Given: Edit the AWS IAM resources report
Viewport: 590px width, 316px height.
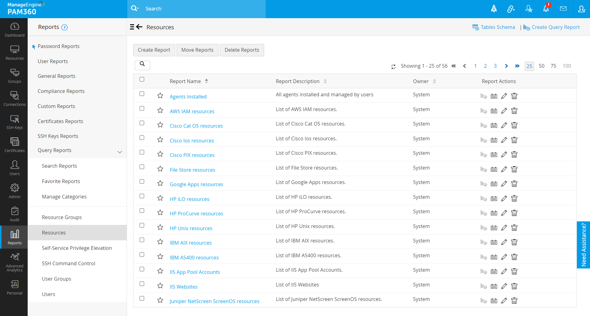Looking at the screenshot, I should pos(504,111).
